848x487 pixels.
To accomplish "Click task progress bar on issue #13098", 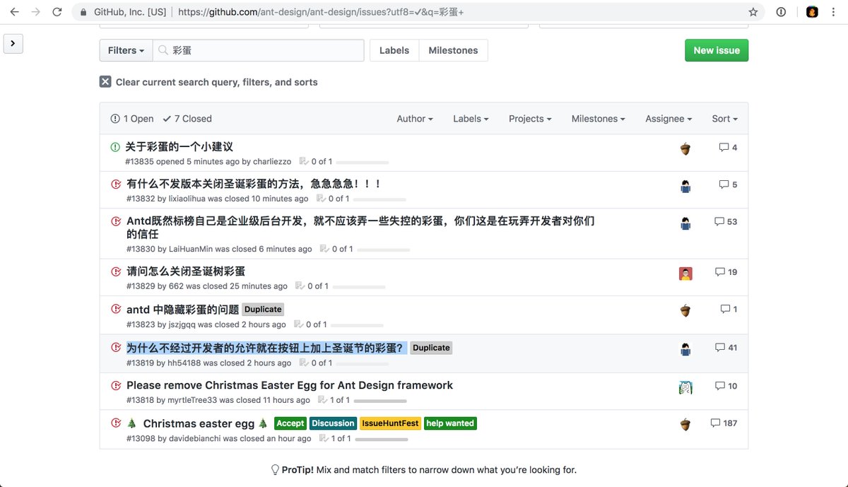I will (382, 439).
